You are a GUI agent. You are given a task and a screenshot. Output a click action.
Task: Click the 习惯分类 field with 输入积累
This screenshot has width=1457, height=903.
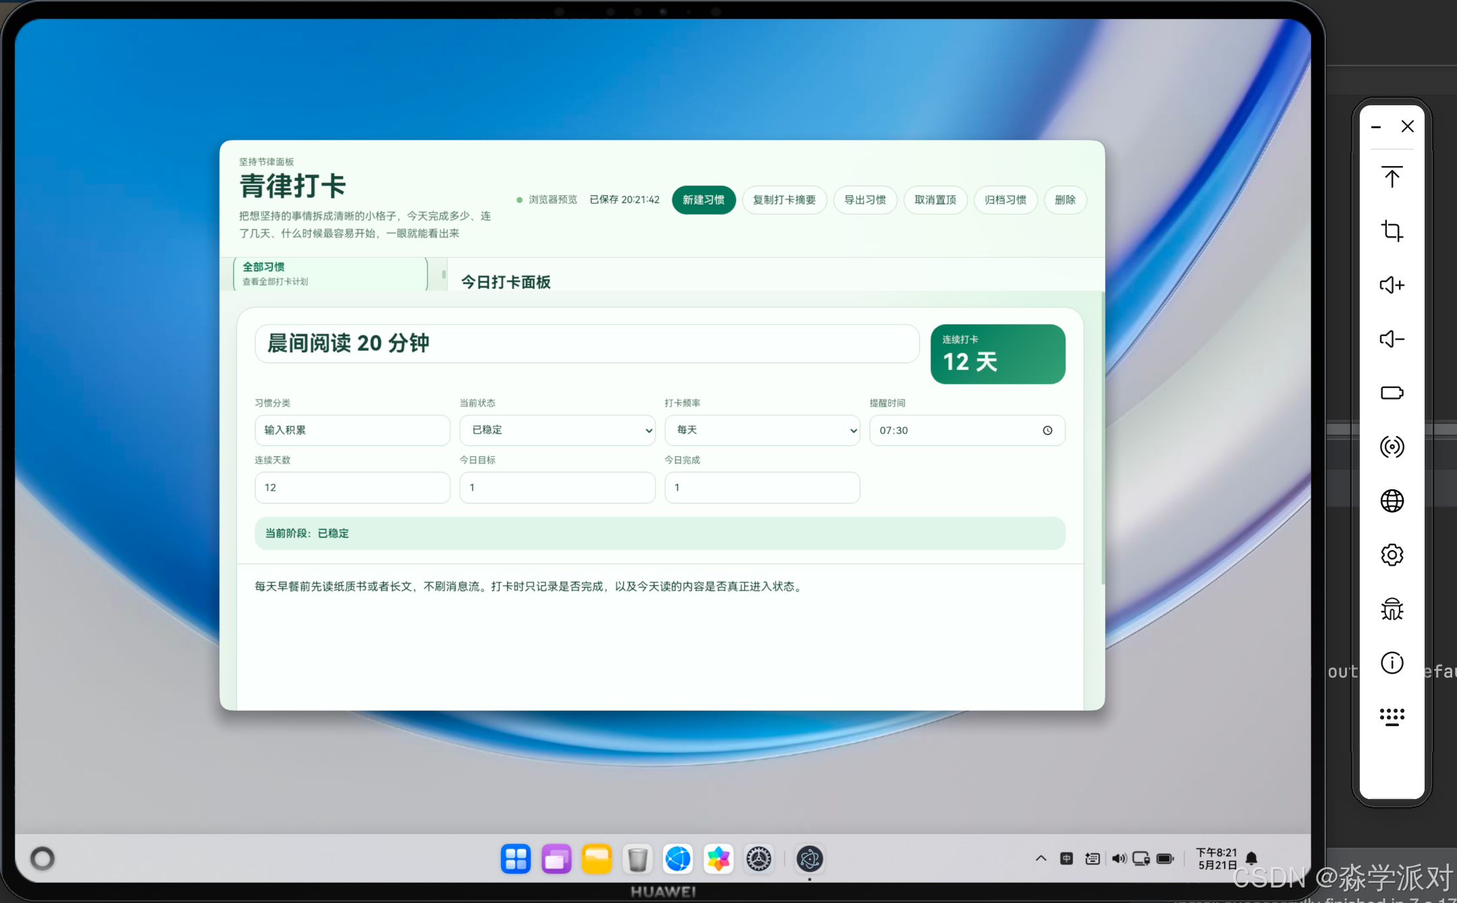coord(352,430)
